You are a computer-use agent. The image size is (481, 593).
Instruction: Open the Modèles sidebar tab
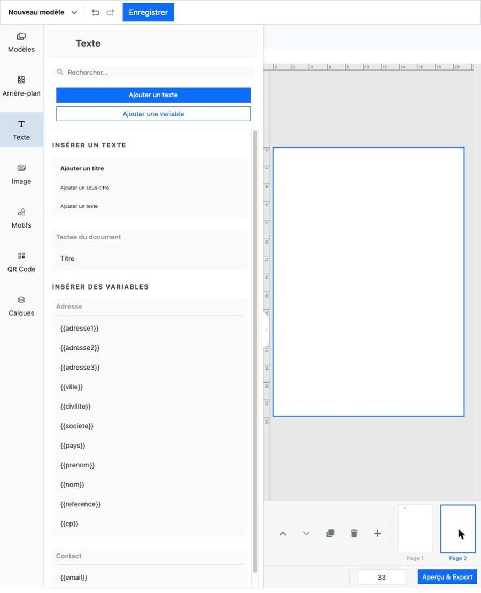[21, 42]
